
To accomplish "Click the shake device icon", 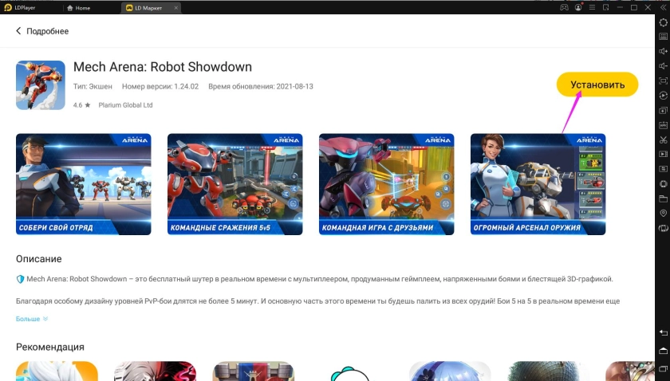I will (x=663, y=184).
